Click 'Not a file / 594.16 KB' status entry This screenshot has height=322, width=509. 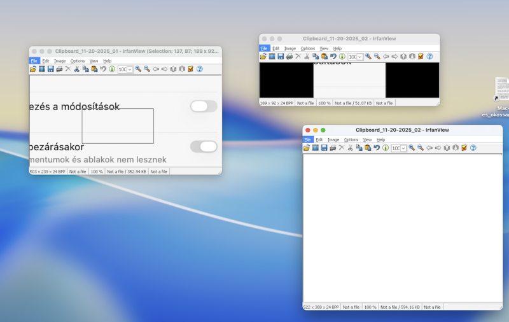400,307
